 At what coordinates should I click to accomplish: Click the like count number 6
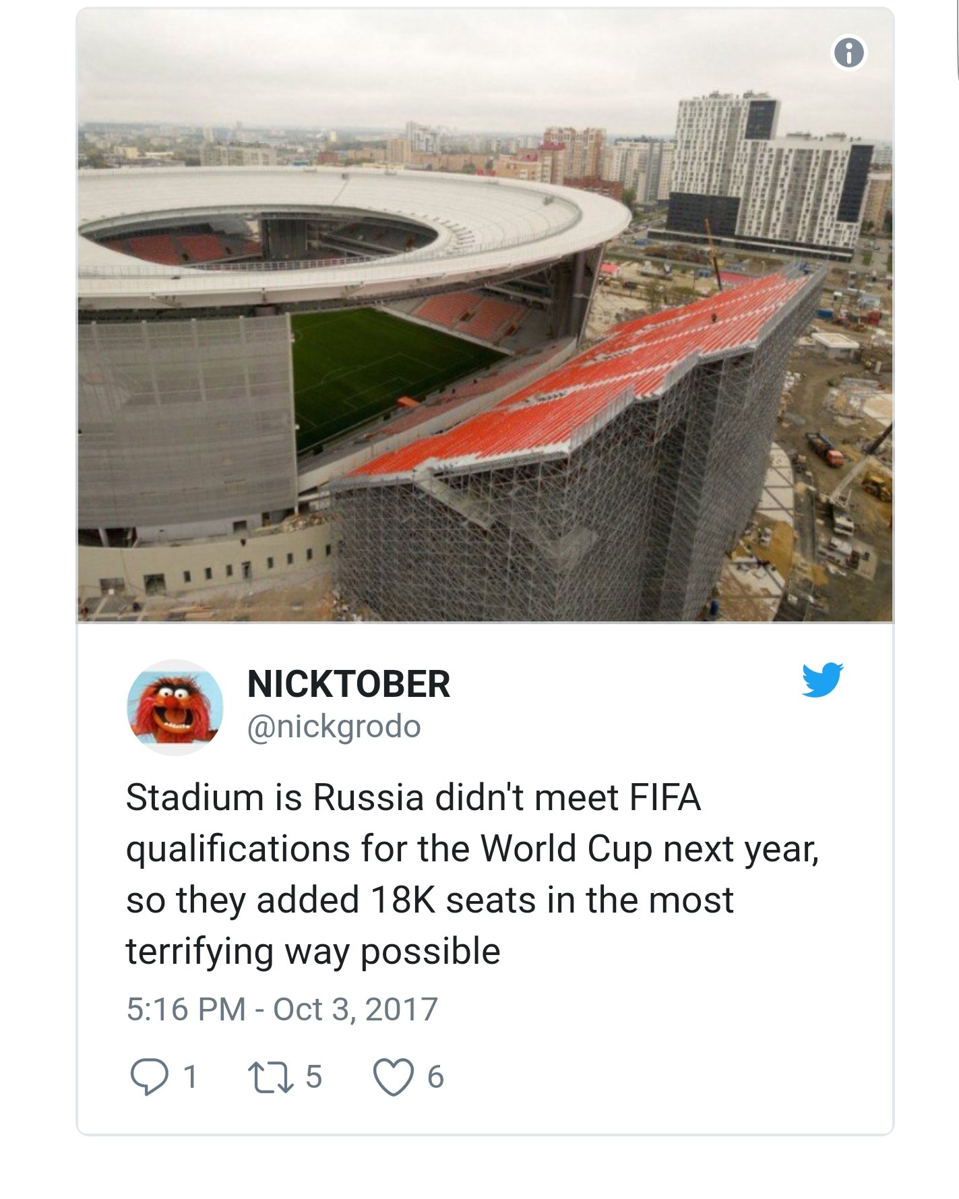(435, 1076)
